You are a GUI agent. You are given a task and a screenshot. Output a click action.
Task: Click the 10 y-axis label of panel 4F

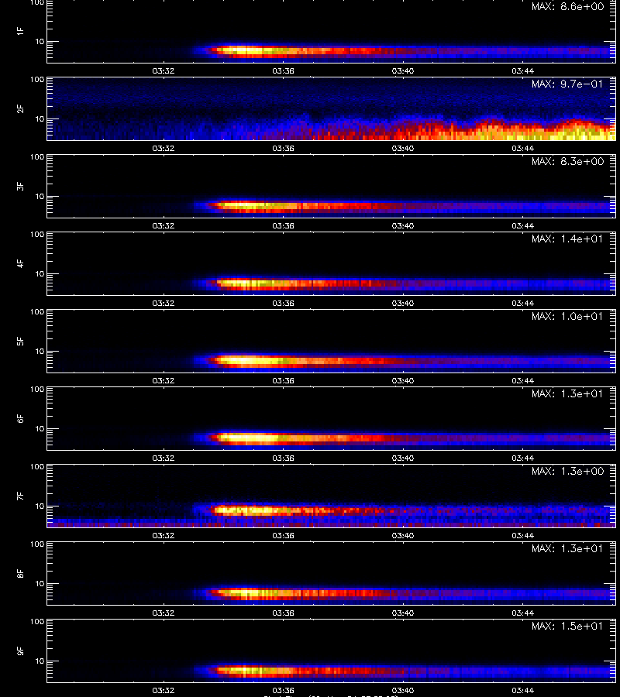tap(40, 274)
